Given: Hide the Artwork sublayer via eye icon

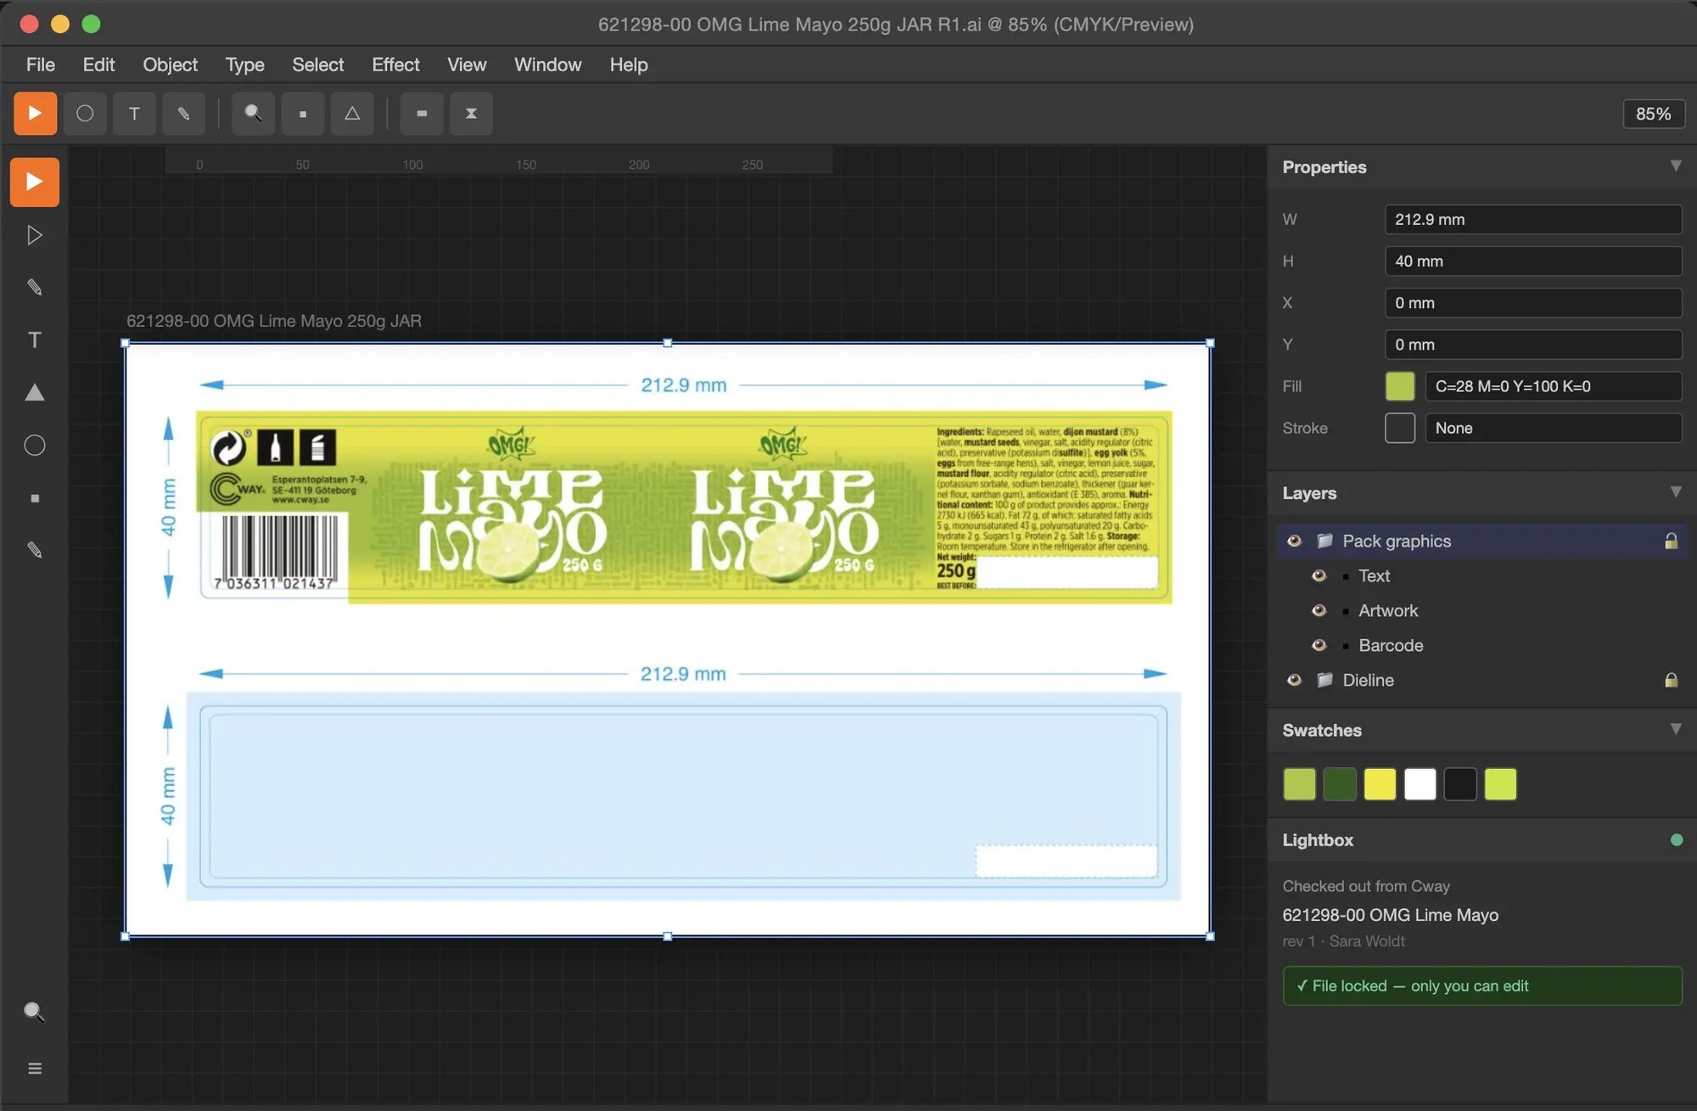Looking at the screenshot, I should click(x=1319, y=611).
